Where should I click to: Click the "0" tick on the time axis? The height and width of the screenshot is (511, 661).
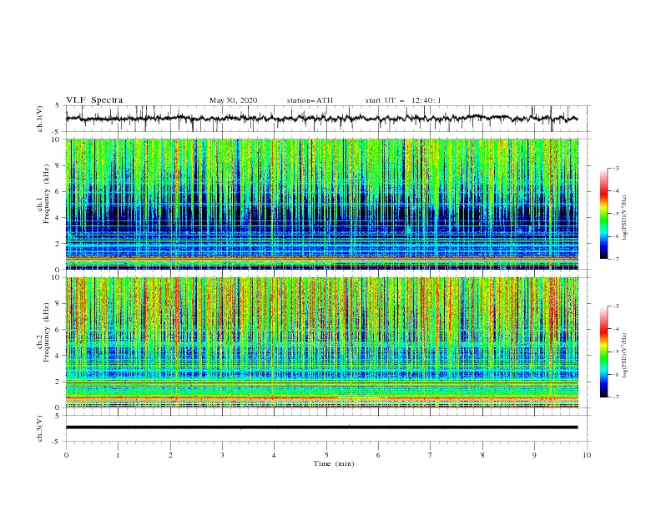click(66, 455)
